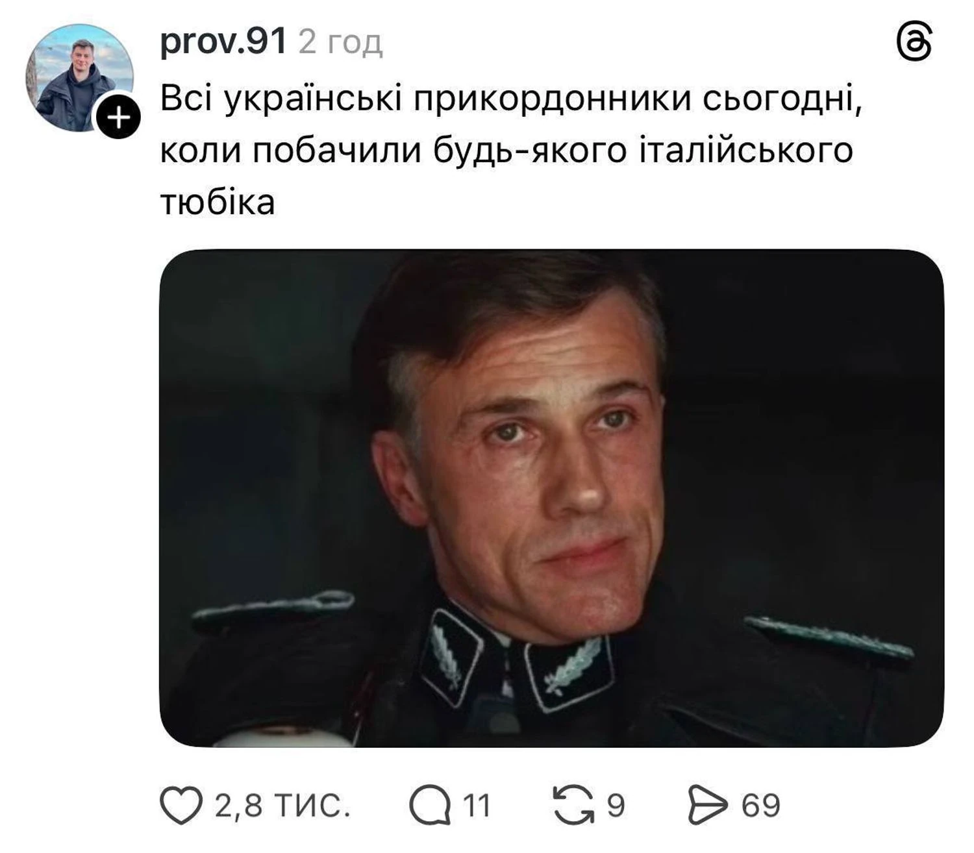
Task: Open replies via the speech bubble icon
Action: click(430, 806)
